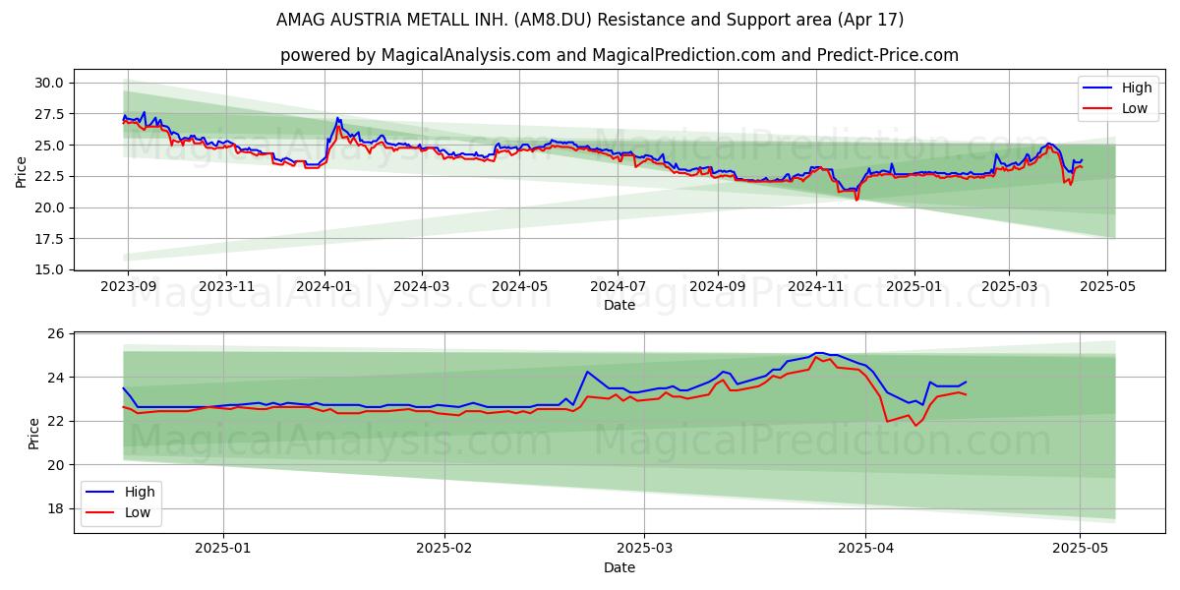1180x590 pixels.
Task: Click the 'Price' axis label of bottom chart
Action: pos(35,434)
